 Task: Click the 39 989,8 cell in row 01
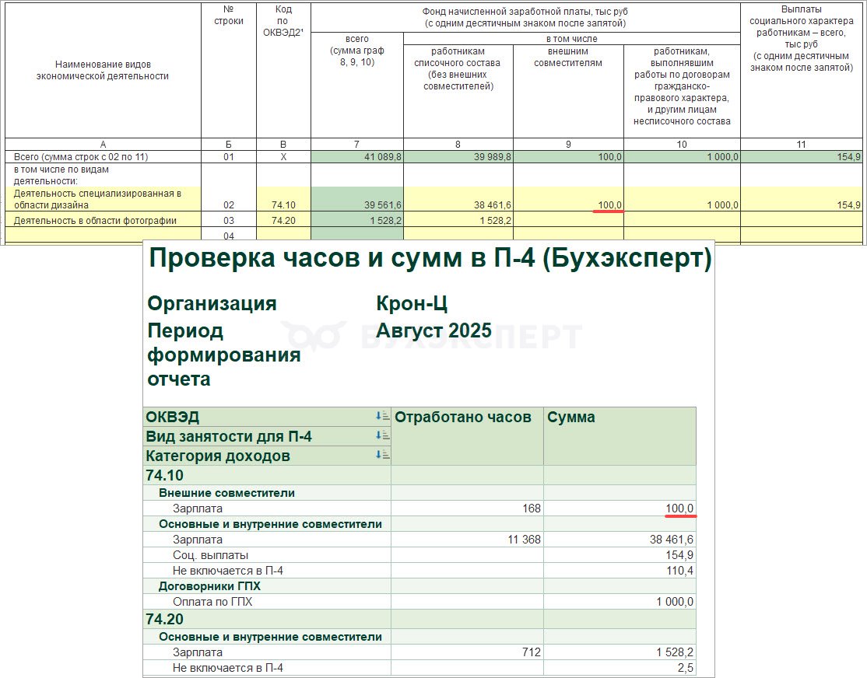pyautogui.click(x=458, y=156)
